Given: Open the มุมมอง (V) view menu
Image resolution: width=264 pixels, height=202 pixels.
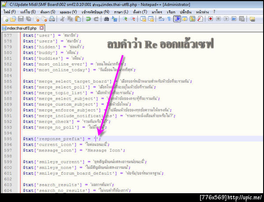Looking at the screenshot, I should coord(68,12).
